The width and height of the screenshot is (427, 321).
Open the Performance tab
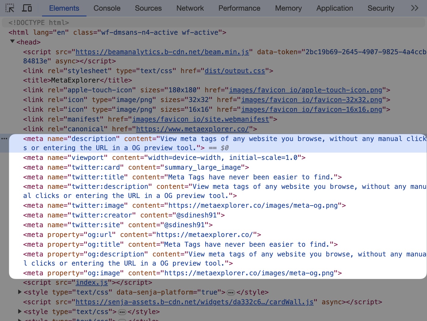(x=239, y=8)
